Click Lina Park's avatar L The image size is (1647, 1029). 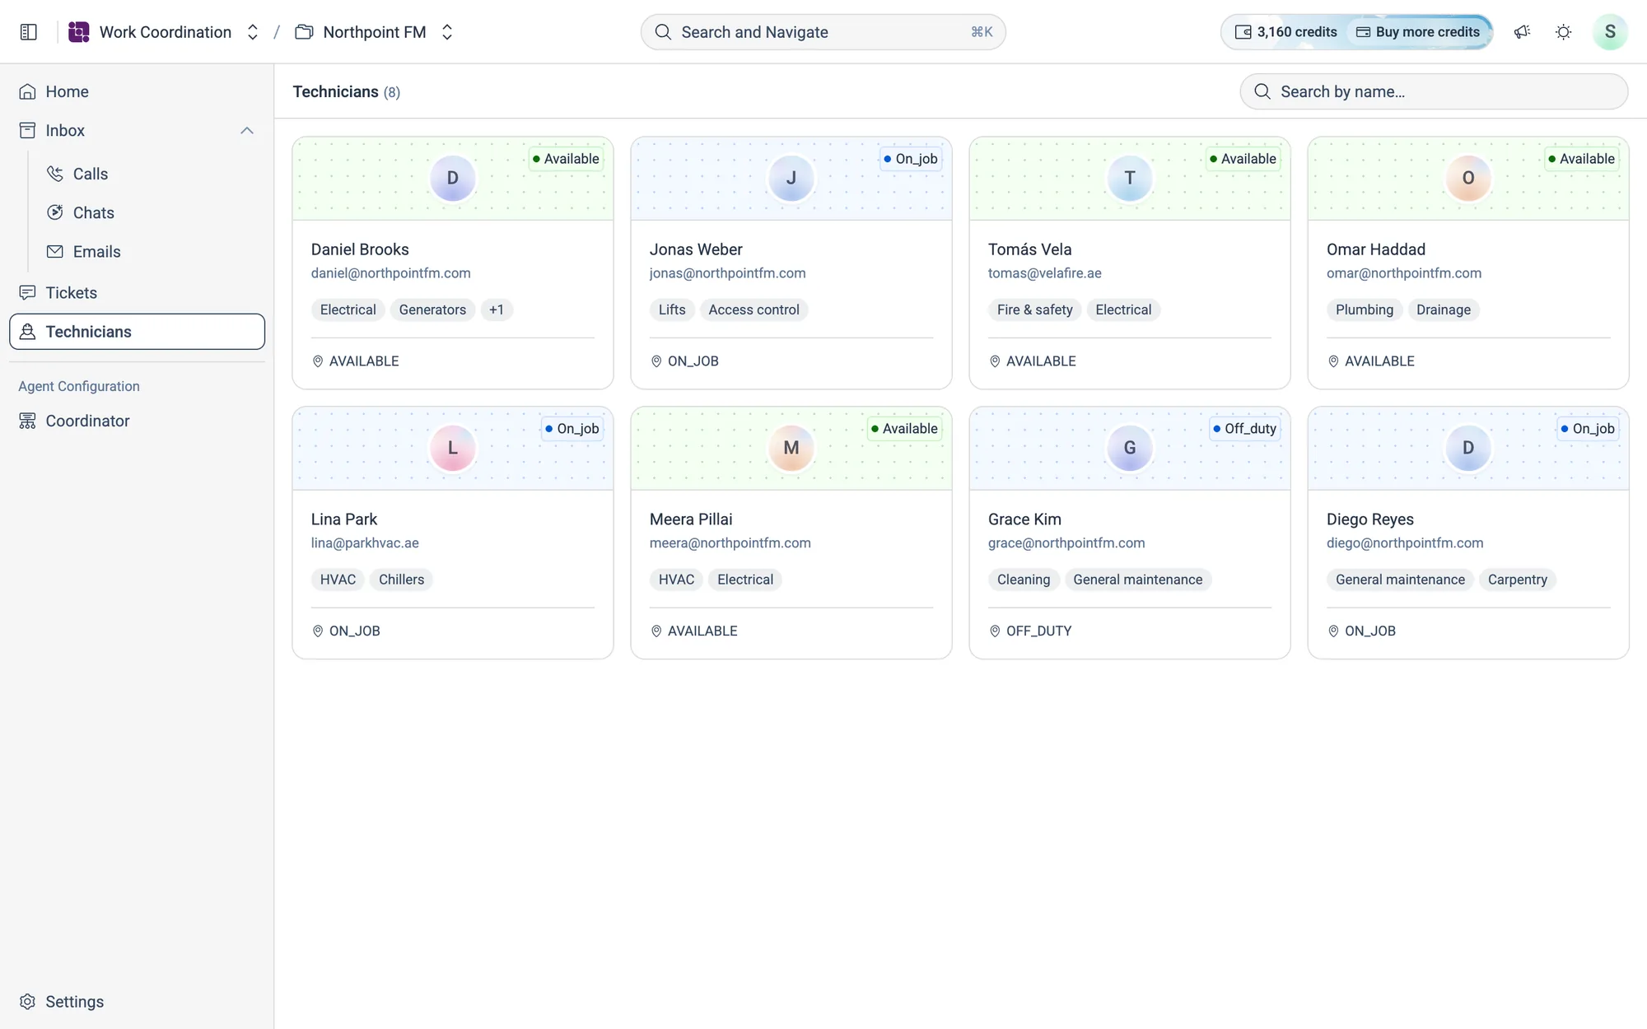coord(452,448)
